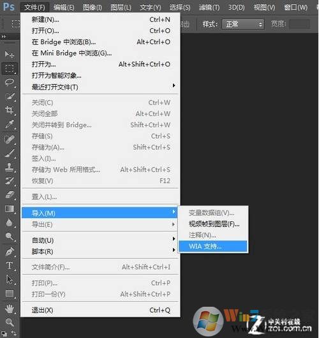319x338 pixels.
Task: Select the Crop tool
Action: point(10,110)
